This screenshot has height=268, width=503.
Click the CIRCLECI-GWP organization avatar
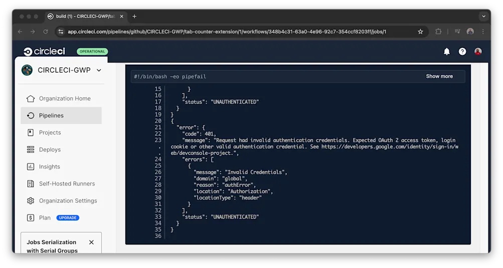point(27,70)
